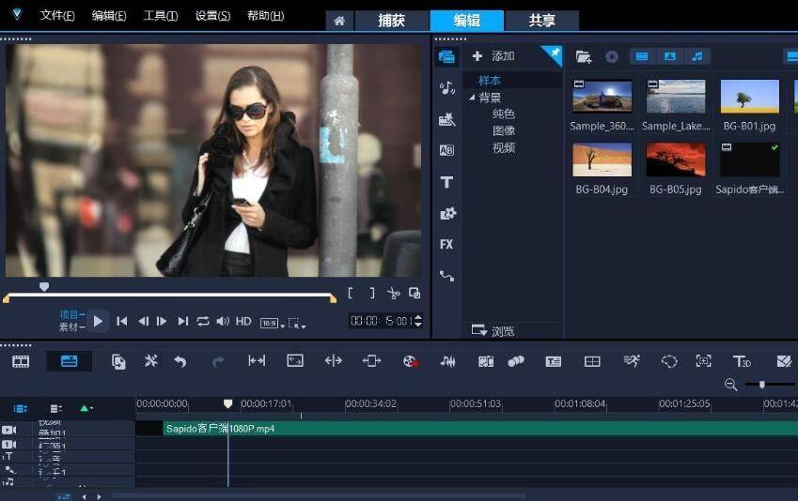Adjust system volume speaker control
Viewport: 798px width, 501px height.
[223, 321]
